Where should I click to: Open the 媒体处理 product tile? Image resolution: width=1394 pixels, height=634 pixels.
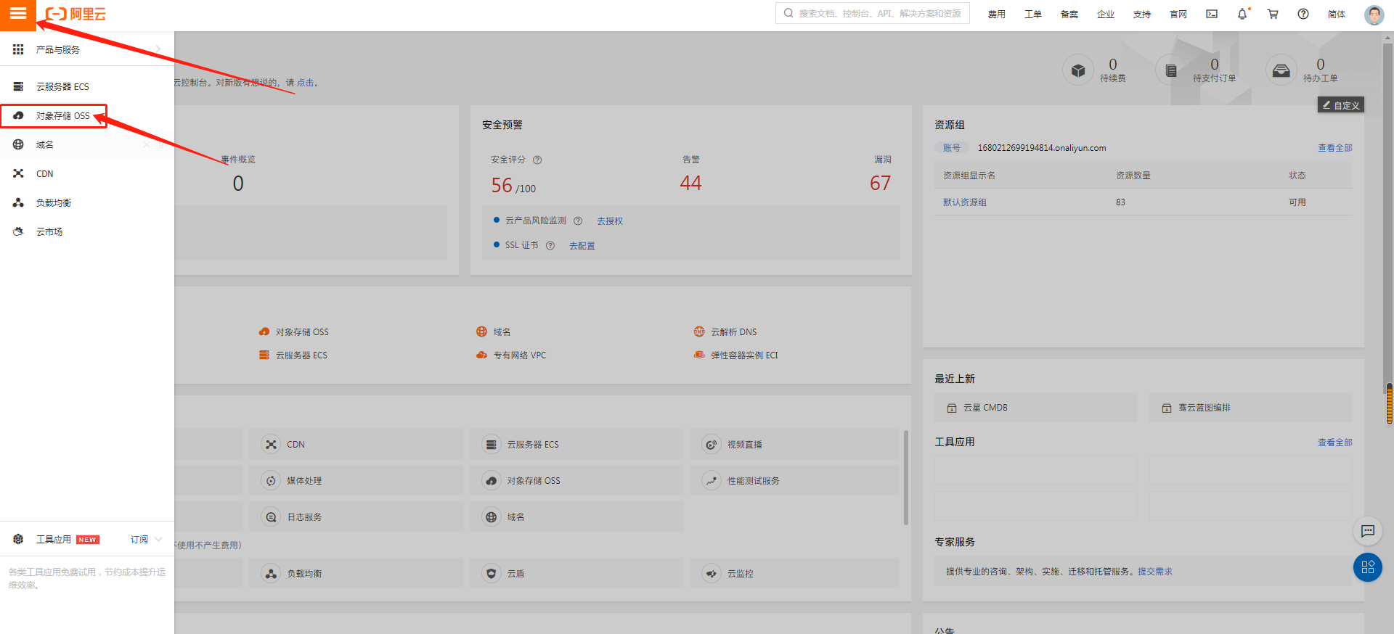pyautogui.click(x=356, y=481)
